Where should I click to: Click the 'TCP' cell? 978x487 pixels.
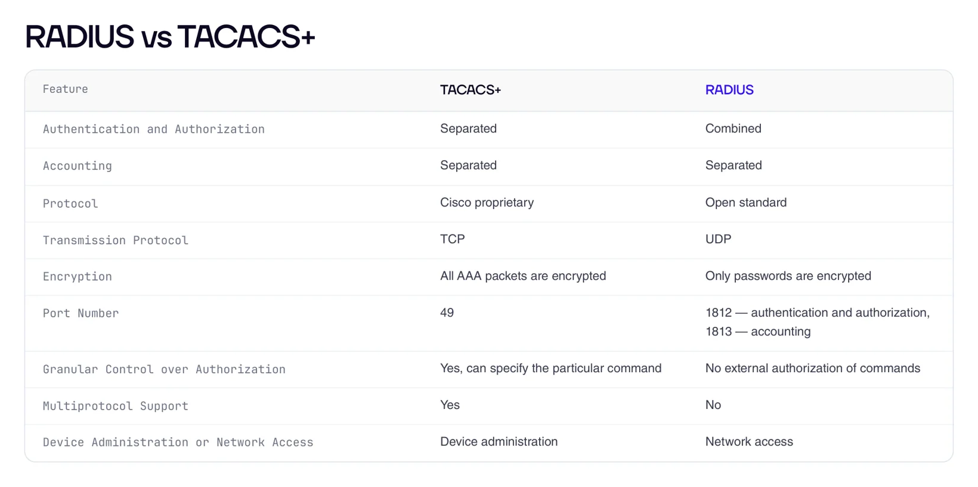[452, 239]
